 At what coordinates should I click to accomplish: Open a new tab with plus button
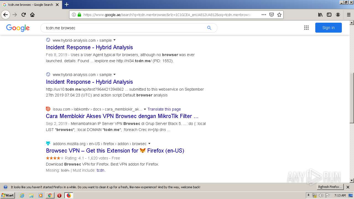point(67,4)
